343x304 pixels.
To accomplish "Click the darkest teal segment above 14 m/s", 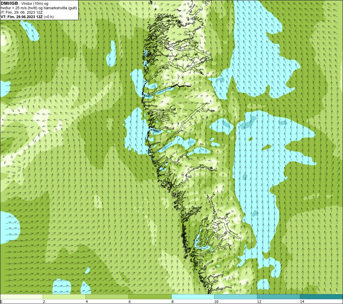I will (321, 296).
